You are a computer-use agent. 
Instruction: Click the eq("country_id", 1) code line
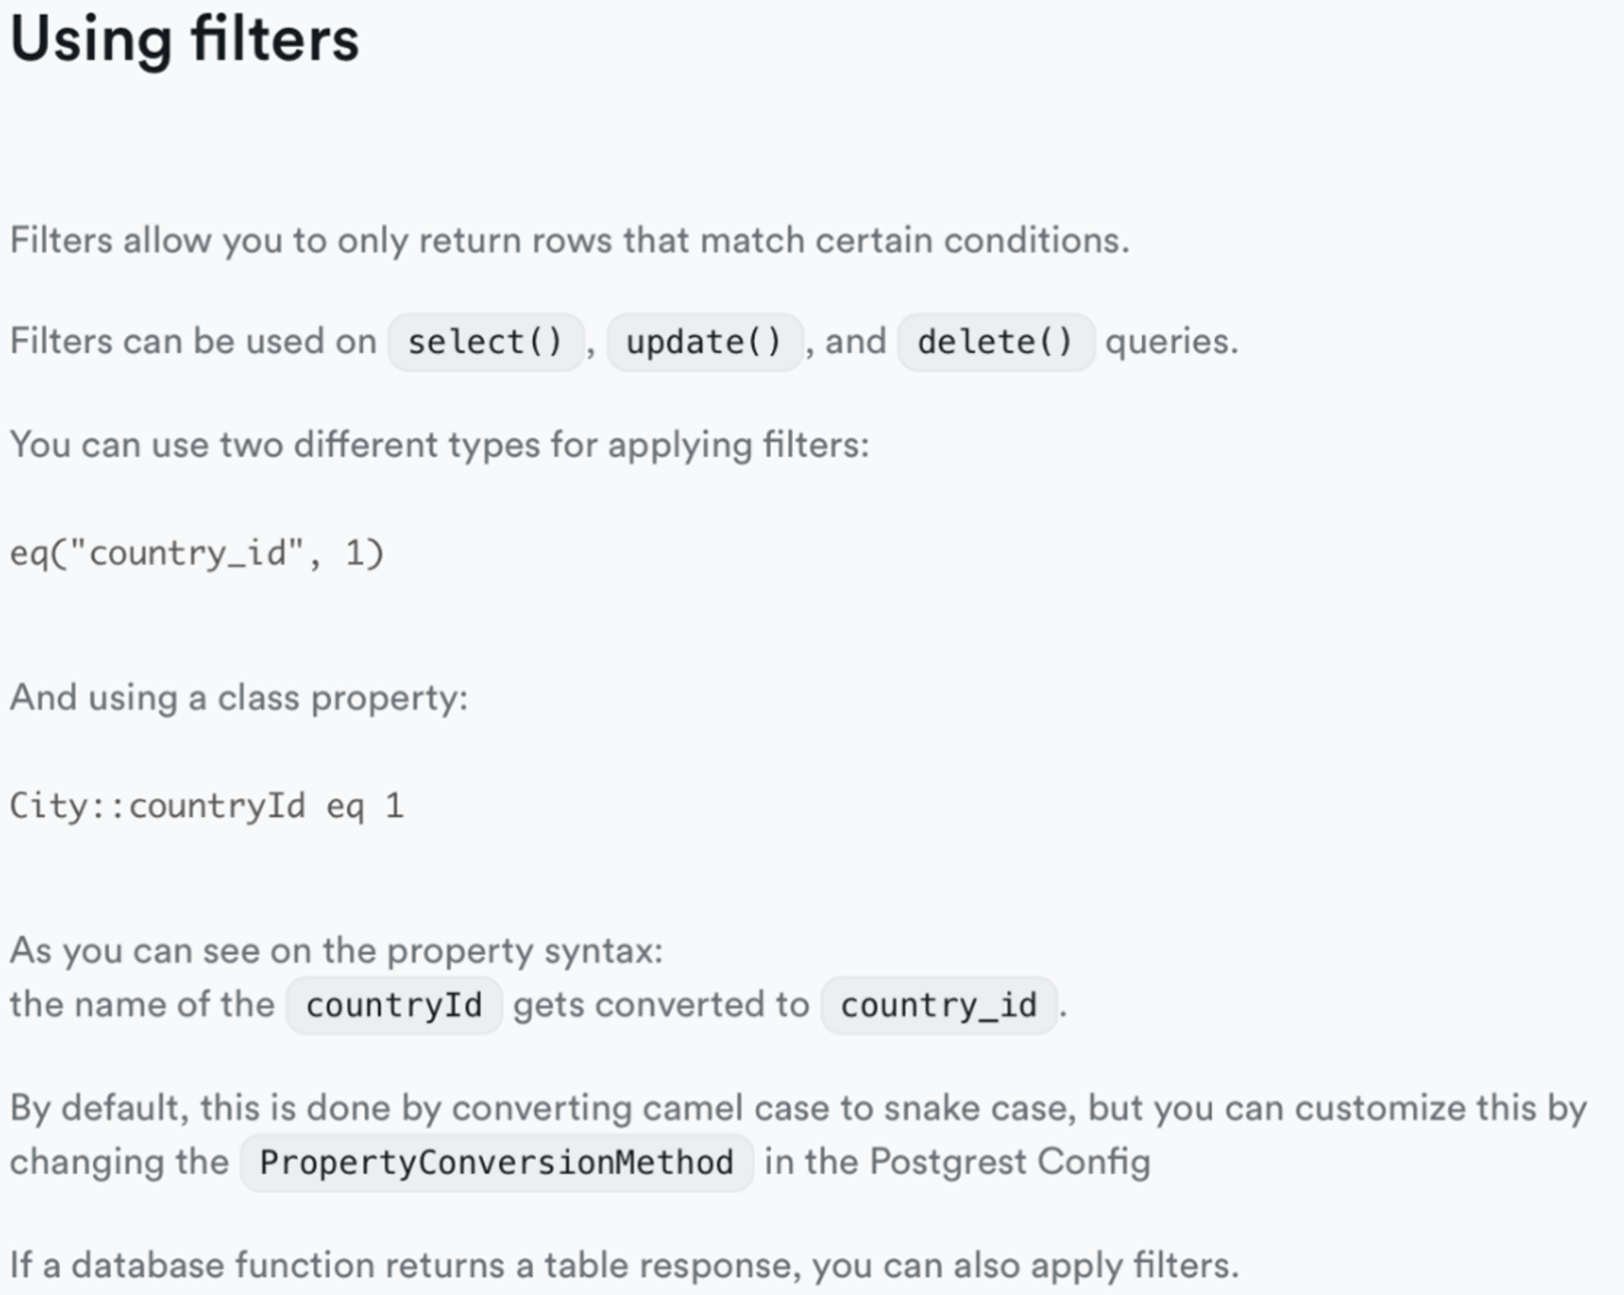[198, 553]
